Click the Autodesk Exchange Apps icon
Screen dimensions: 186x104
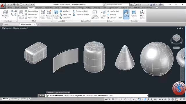[x=151, y=5]
